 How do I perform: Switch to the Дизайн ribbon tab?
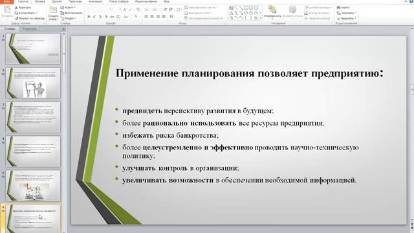point(56,1)
